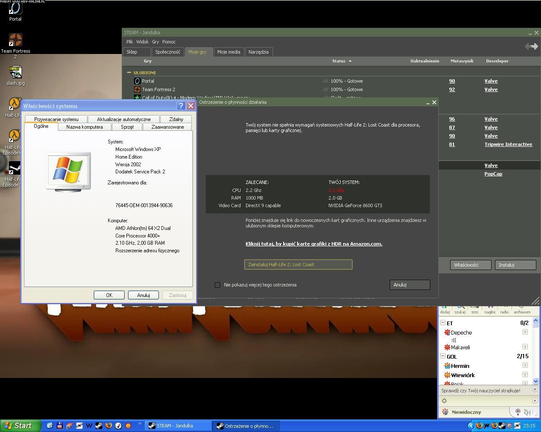Select the Sprzęt tab in System Properties
541x432 pixels.
click(127, 127)
